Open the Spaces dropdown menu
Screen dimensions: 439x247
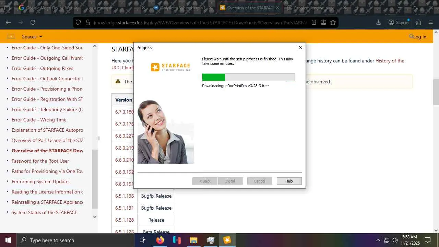(x=32, y=37)
